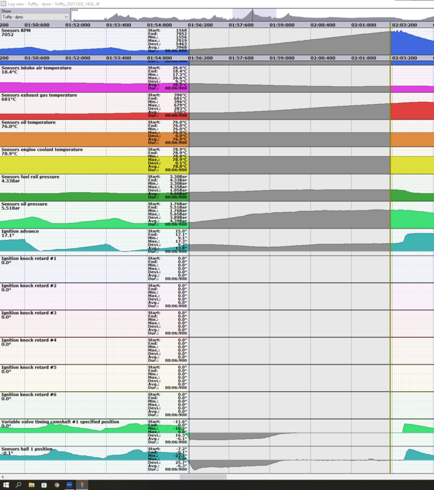Click the 01:57:600 mark on the top time ruler
Screen dimensions: 434x490
click(241, 25)
